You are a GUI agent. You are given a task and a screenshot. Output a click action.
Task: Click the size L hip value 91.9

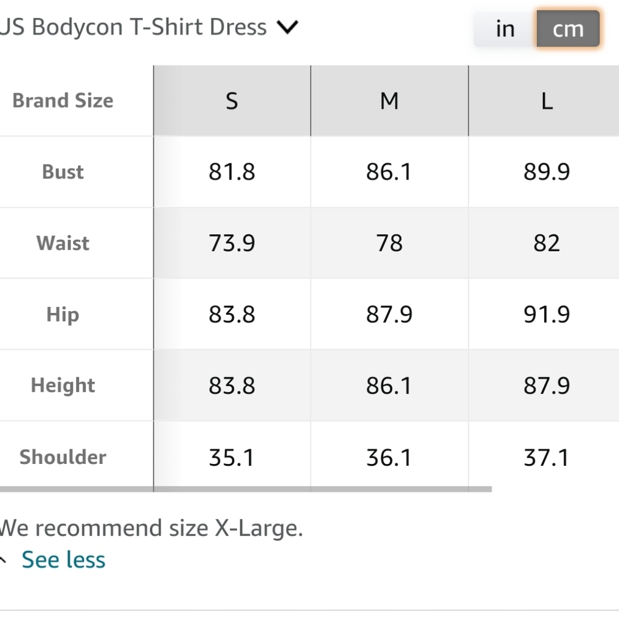coord(546,315)
